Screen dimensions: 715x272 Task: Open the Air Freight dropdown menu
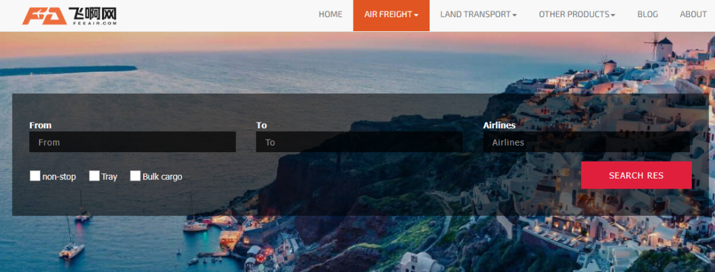pos(391,15)
